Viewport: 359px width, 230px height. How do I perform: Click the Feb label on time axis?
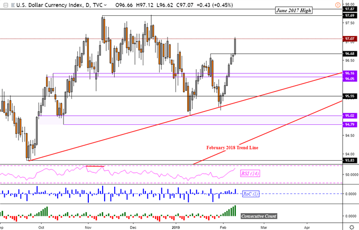[223, 227]
